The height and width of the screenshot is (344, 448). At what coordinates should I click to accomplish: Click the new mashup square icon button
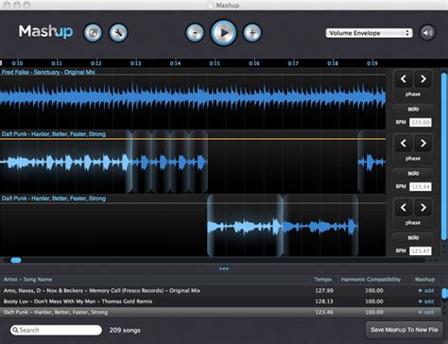(x=93, y=33)
